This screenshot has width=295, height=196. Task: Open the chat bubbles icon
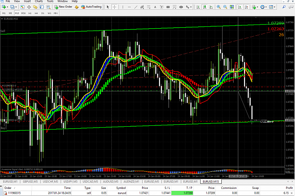[x=291, y=7]
